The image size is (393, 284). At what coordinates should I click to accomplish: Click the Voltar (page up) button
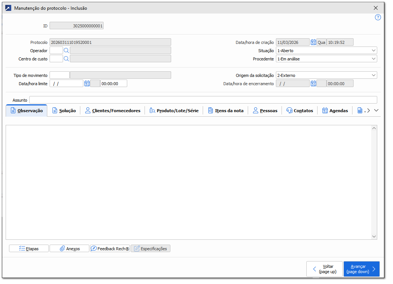(324, 269)
